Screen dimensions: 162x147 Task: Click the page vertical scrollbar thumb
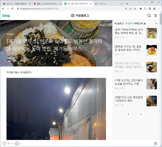click(161, 19)
